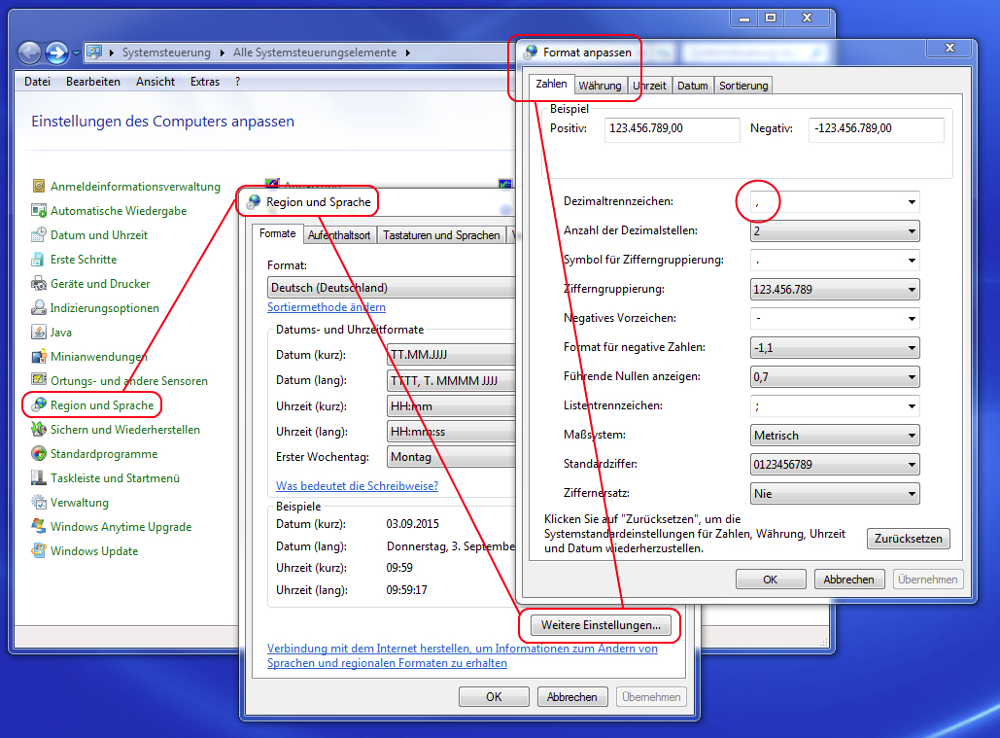The height and width of the screenshot is (738, 1000).
Task: Open the Erster Wochentag dropdown
Action: point(451,457)
